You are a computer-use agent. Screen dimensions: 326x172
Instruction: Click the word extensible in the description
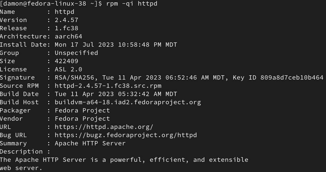point(228,160)
